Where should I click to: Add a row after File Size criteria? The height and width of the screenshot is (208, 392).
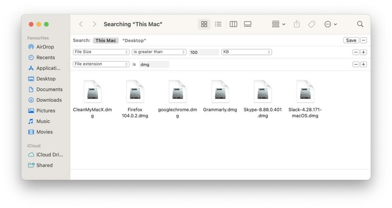click(364, 52)
